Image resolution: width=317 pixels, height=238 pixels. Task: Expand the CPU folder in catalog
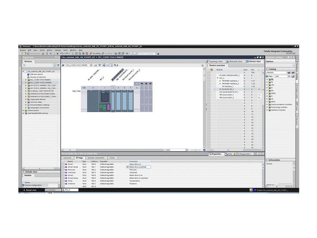[x=267, y=85]
